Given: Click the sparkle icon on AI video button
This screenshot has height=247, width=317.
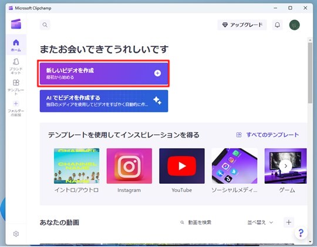Looking at the screenshot, I should (157, 101).
